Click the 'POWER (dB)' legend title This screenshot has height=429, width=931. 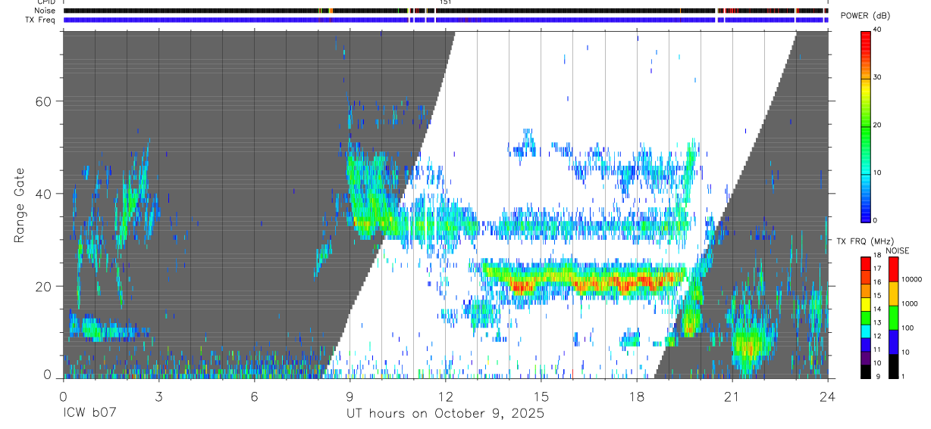pos(866,16)
